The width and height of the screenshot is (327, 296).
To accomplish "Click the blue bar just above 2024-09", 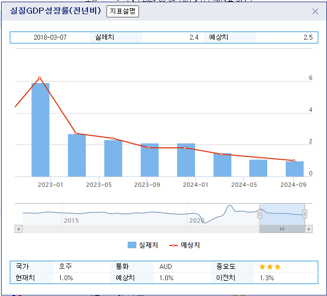I will point(294,169).
